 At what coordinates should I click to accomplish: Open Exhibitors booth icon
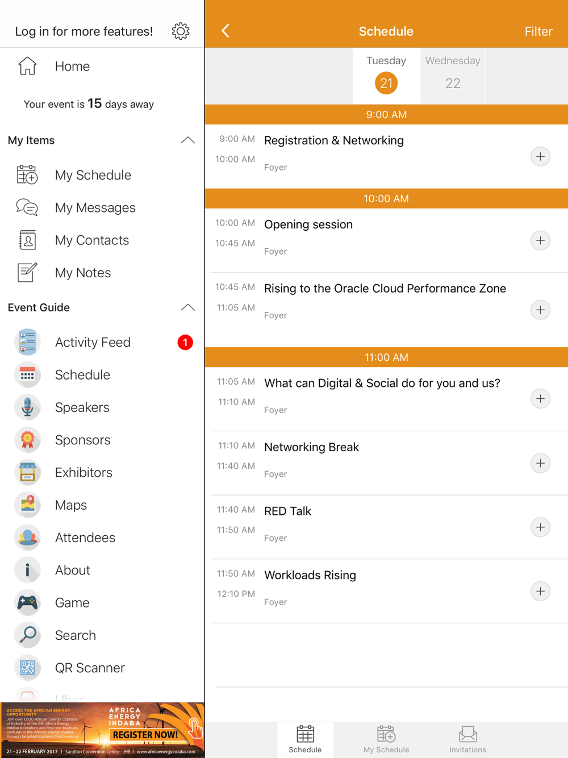(x=27, y=473)
